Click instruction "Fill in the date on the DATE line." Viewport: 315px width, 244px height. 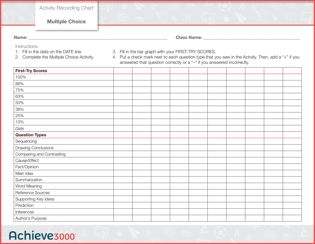pos(52,52)
